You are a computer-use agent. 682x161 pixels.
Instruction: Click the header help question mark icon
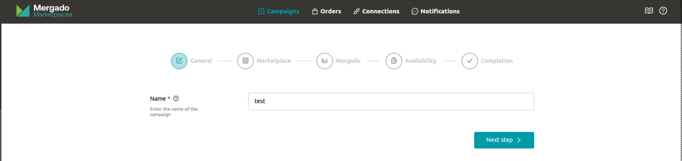point(663,11)
